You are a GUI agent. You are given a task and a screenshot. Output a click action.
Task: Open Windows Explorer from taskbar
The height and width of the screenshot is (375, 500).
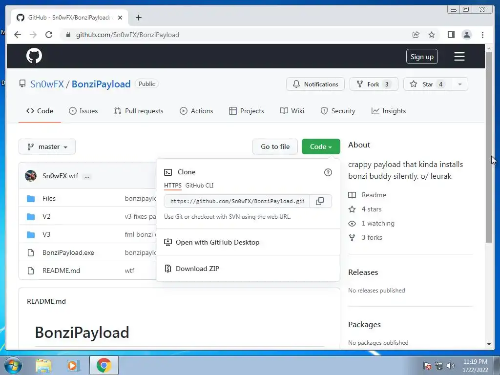[43, 366]
